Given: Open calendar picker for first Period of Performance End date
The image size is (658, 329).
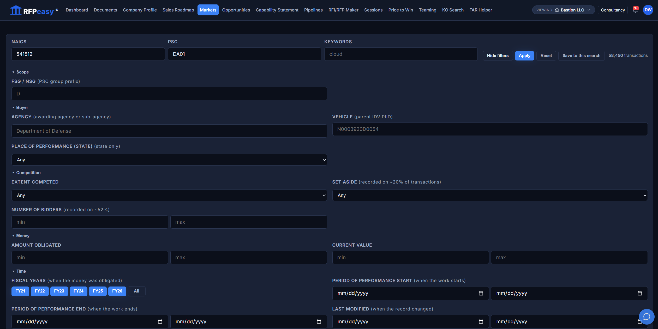Looking at the screenshot, I should point(160,321).
